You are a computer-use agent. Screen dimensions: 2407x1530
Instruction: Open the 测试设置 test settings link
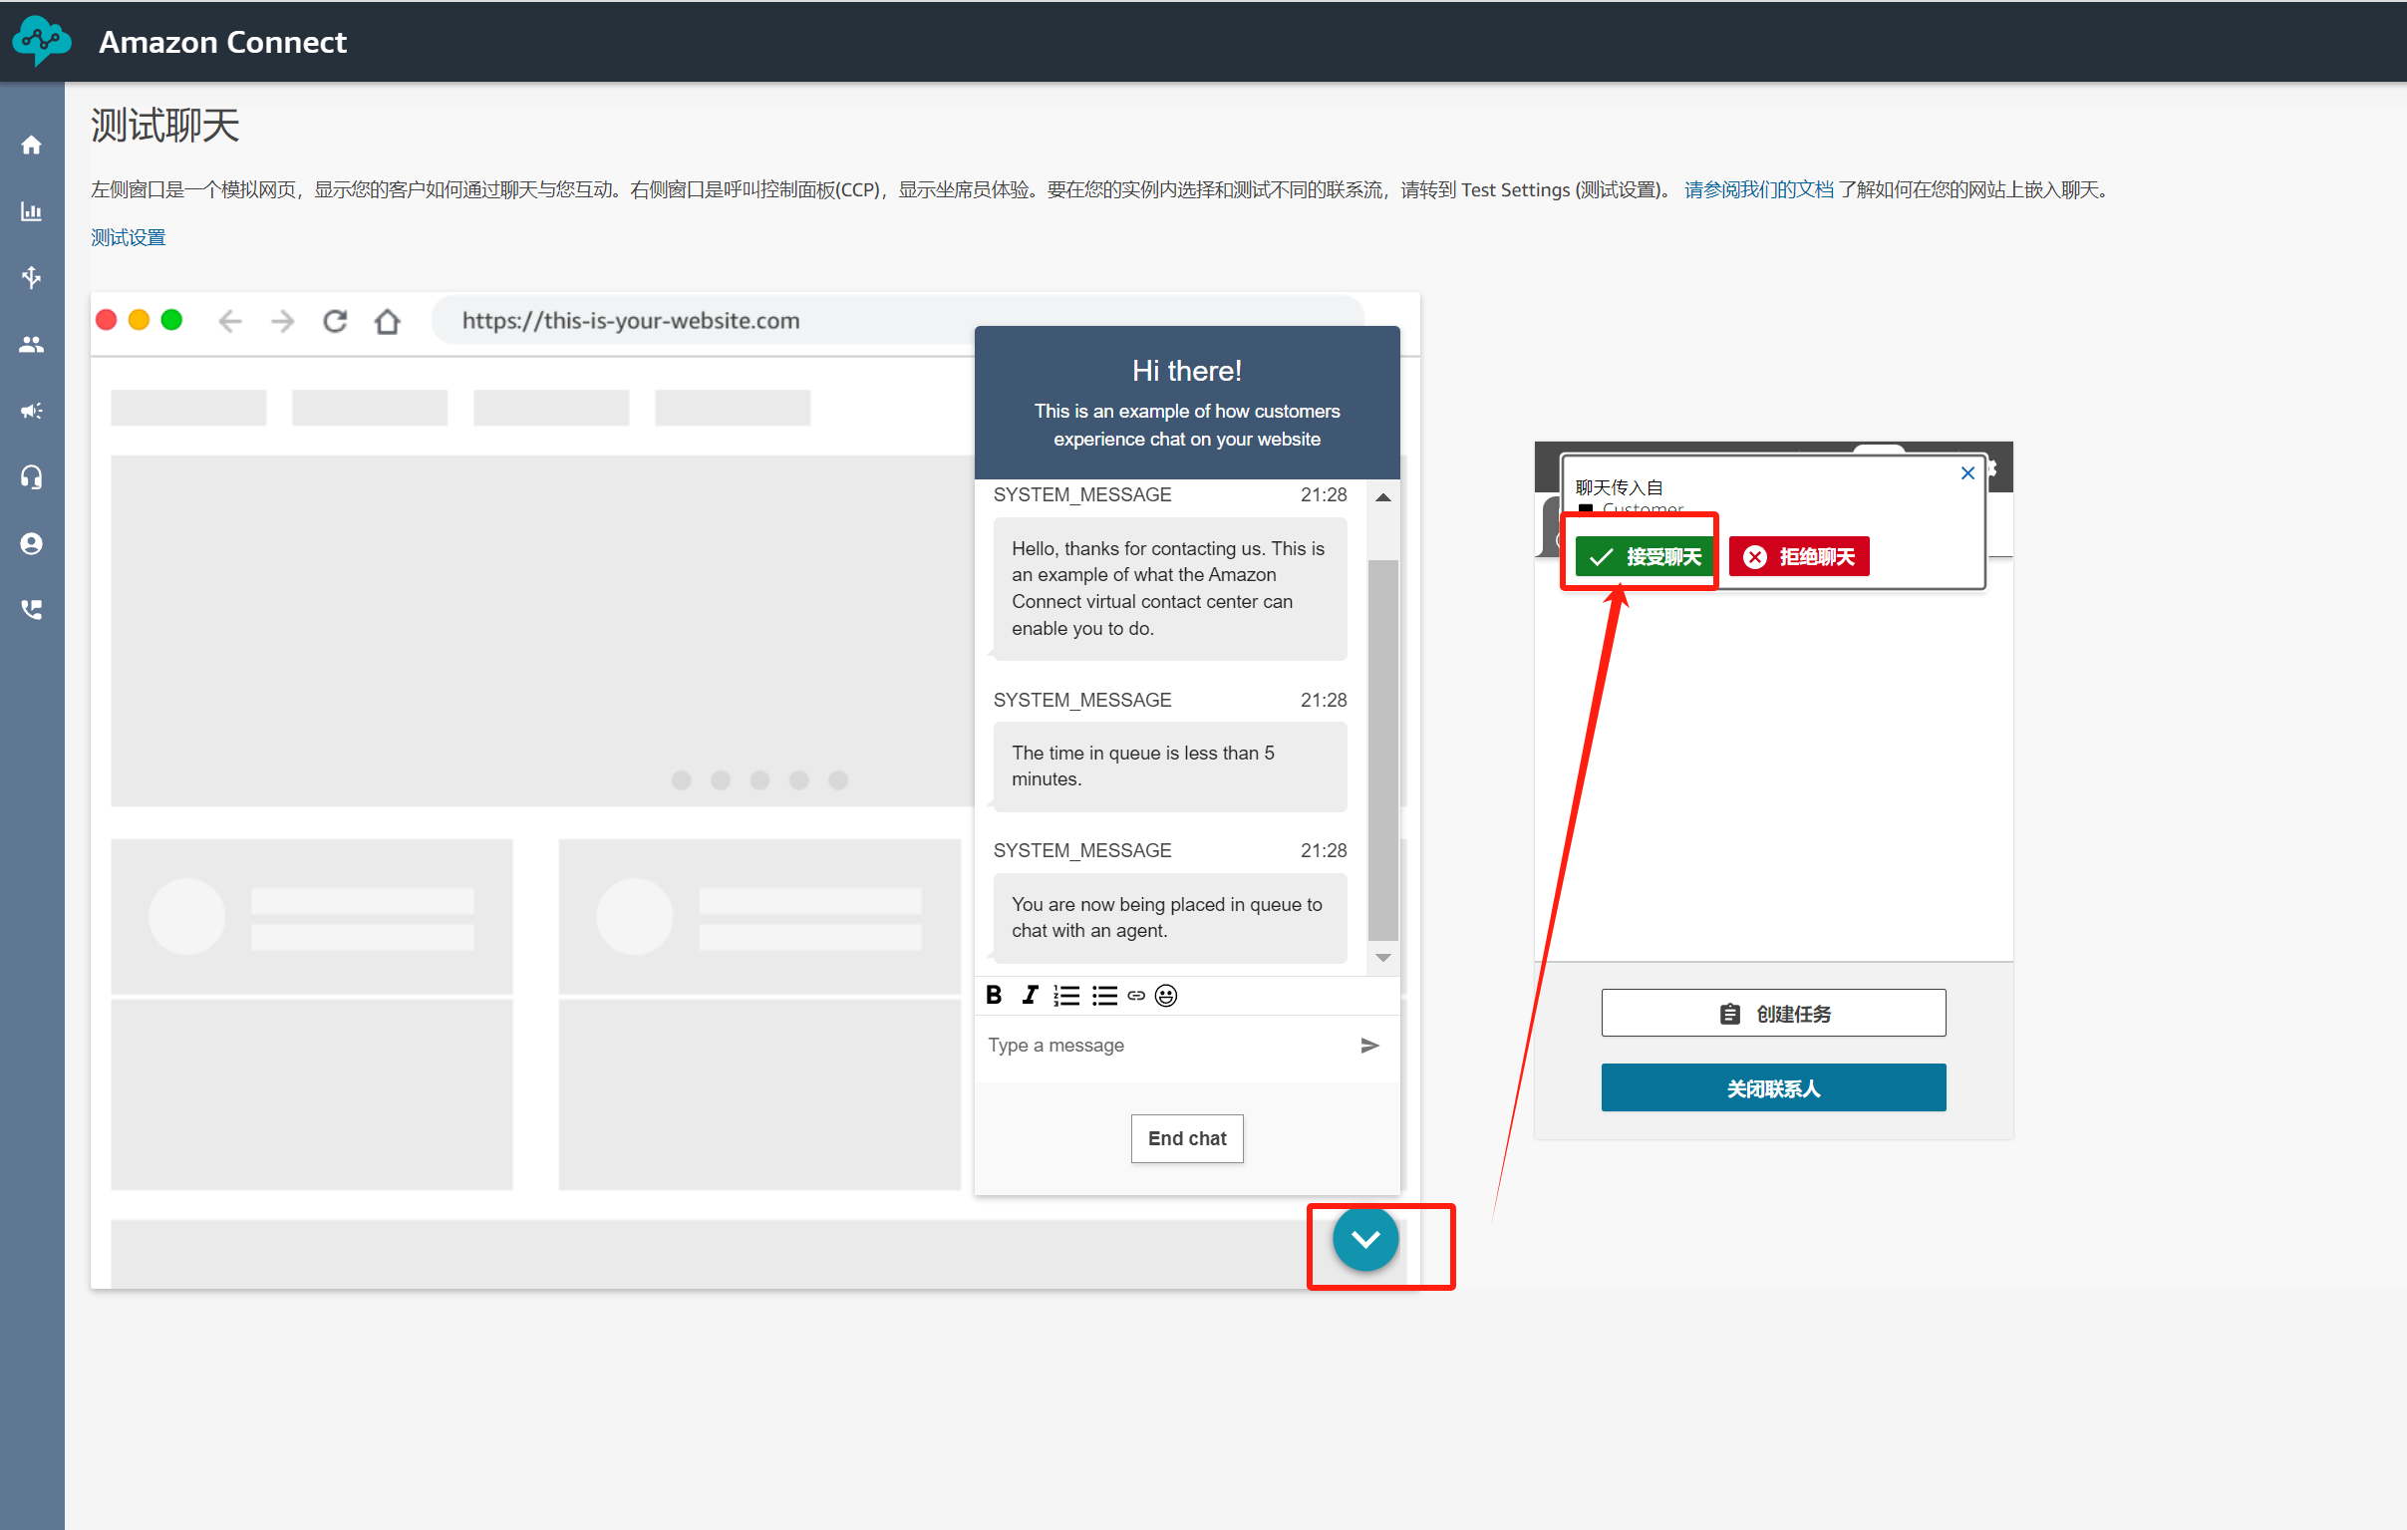tap(128, 238)
